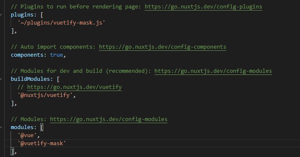Click the 'modules' property key
300x157 pixels.
pos(22,127)
